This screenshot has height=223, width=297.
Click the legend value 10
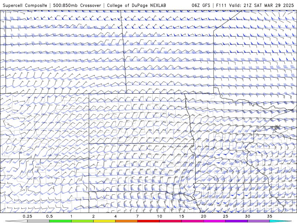pos(160,216)
